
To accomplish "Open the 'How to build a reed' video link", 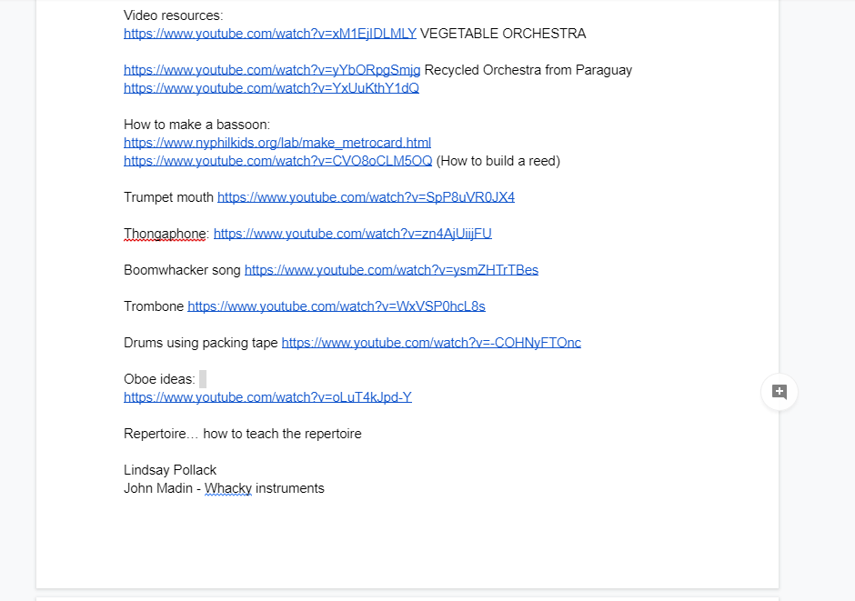I will (x=277, y=161).
